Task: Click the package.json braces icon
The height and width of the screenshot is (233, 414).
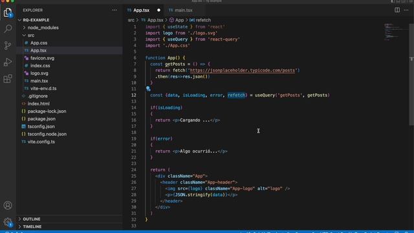Action: click(23, 119)
